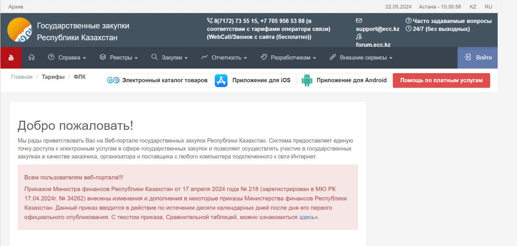Click Тарифы breadcrumb item
This screenshot has height=246, width=517.
click(53, 77)
